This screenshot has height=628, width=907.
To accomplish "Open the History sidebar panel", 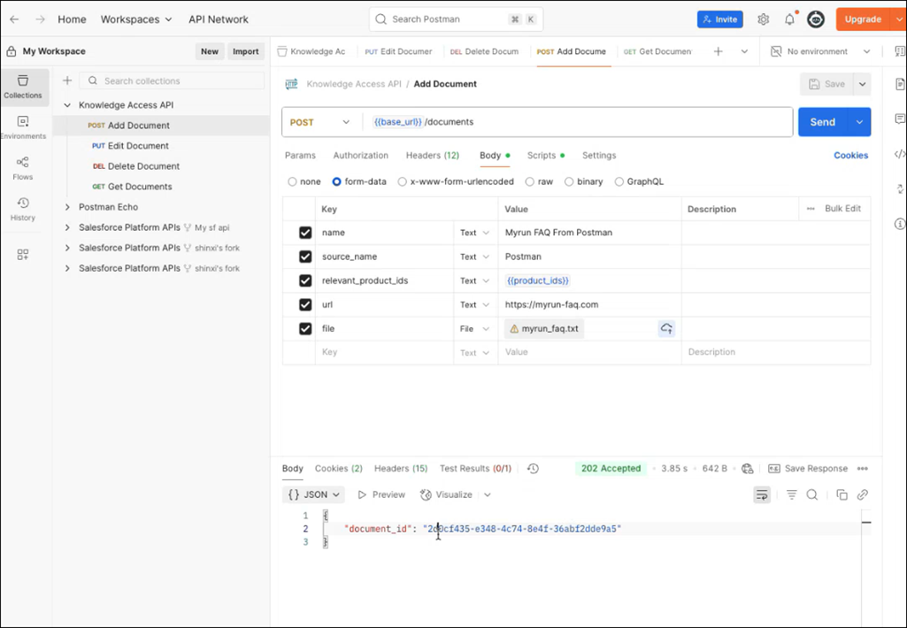I will 23,209.
